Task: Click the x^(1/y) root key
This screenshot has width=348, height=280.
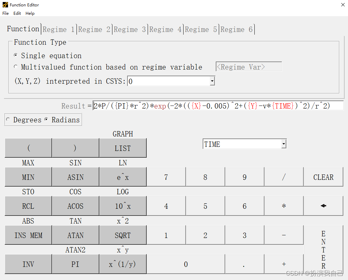Action: [122, 264]
